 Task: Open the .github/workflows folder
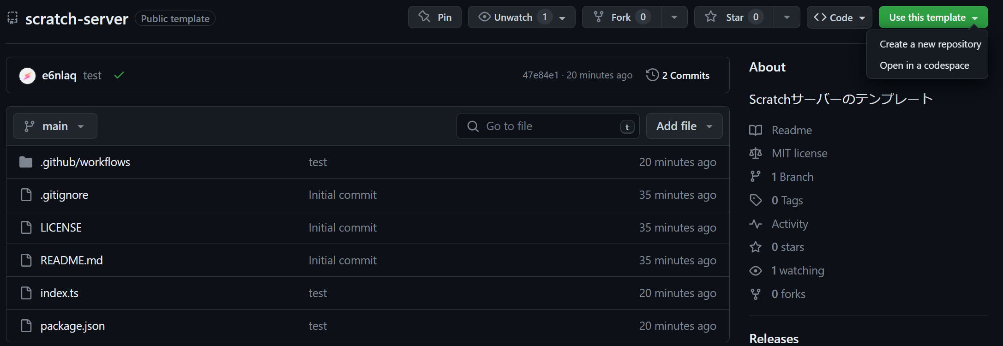click(x=85, y=162)
